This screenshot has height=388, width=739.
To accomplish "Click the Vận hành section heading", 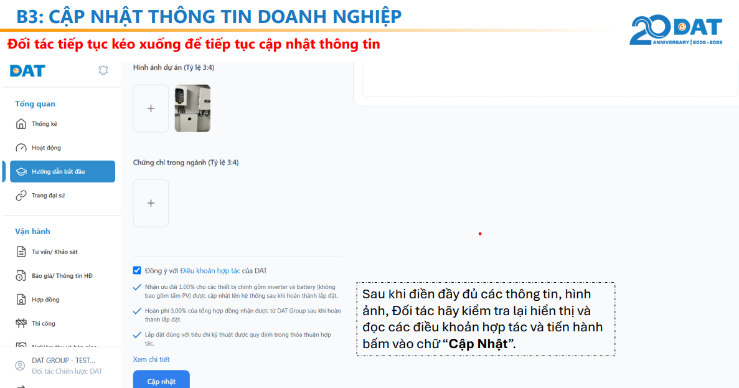I will coord(32,232).
